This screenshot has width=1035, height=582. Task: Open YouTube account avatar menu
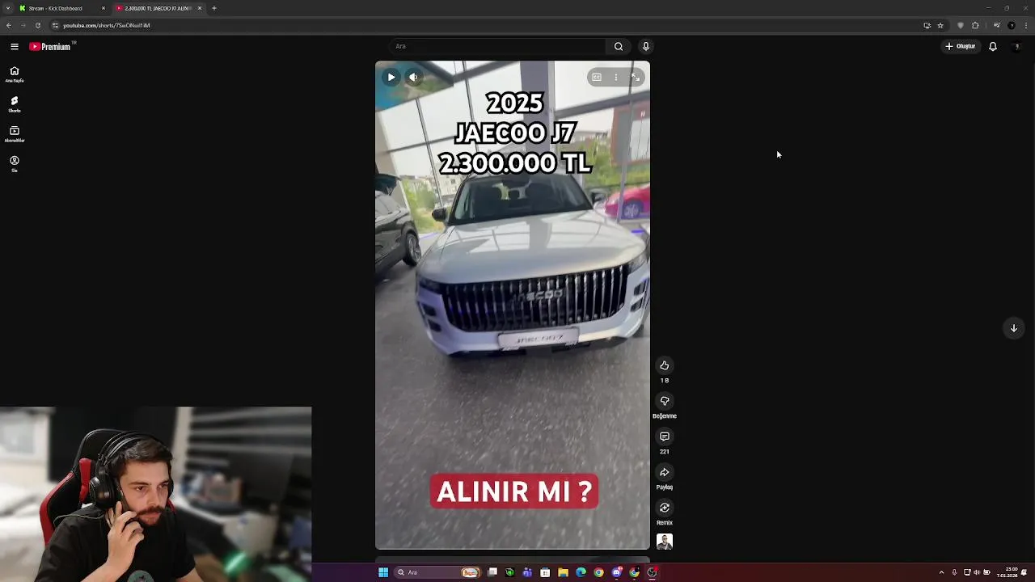[1016, 46]
